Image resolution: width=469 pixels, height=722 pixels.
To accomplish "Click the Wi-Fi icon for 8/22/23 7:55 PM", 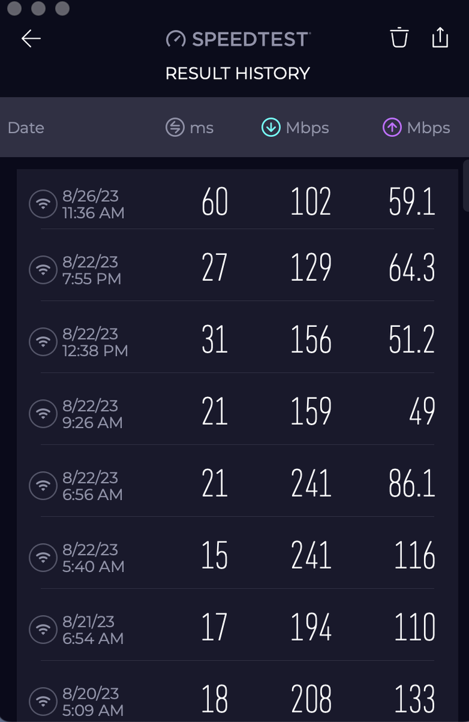I will tap(43, 269).
